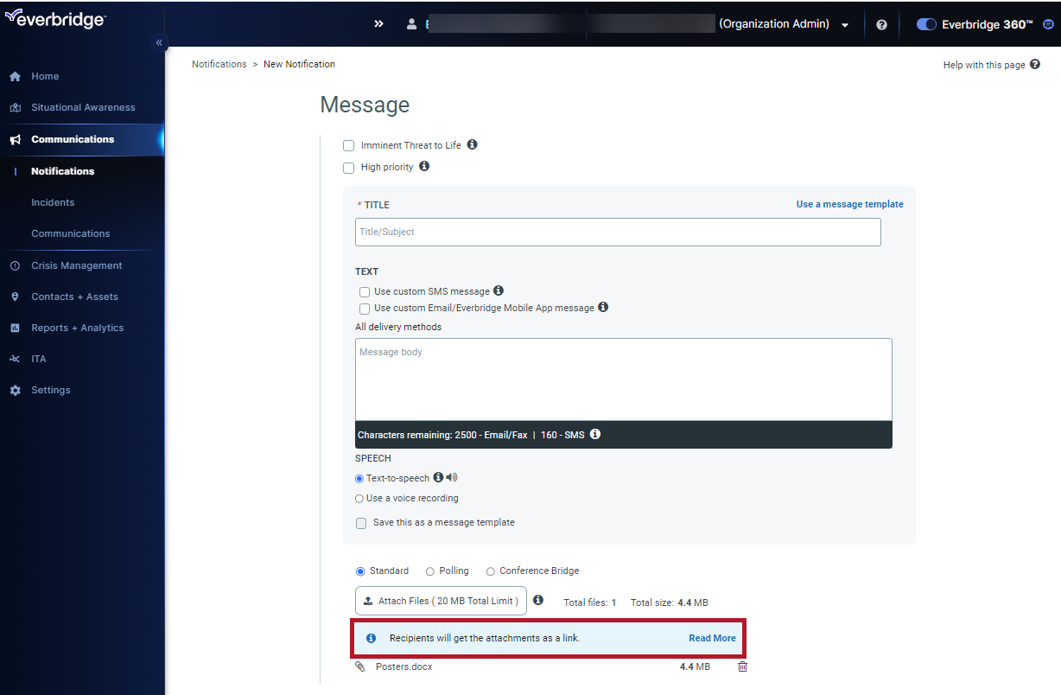Click into the Title/Subject field

[x=618, y=232]
